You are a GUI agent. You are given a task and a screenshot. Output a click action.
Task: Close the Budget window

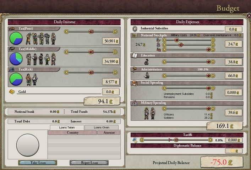[249, 16]
